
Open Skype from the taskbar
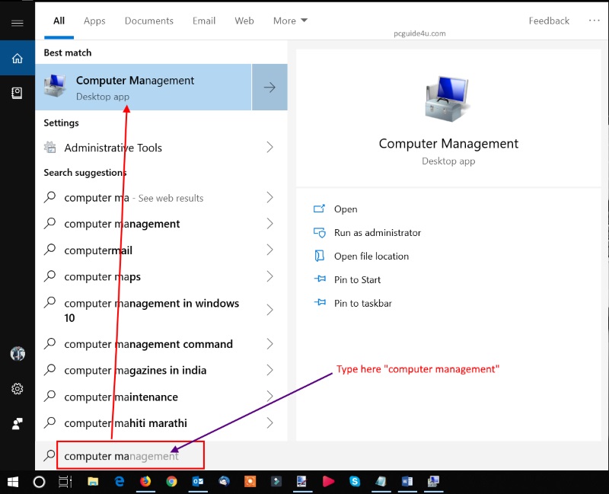coord(355,481)
